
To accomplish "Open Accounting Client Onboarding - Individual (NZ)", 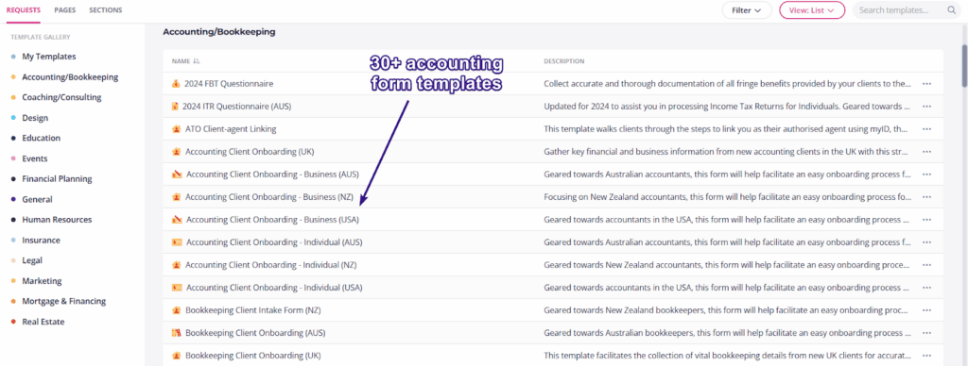I will coord(271,265).
